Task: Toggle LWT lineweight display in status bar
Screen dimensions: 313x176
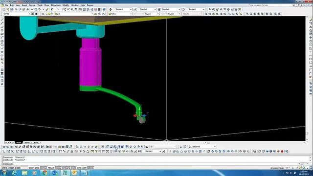Action: [84, 168]
